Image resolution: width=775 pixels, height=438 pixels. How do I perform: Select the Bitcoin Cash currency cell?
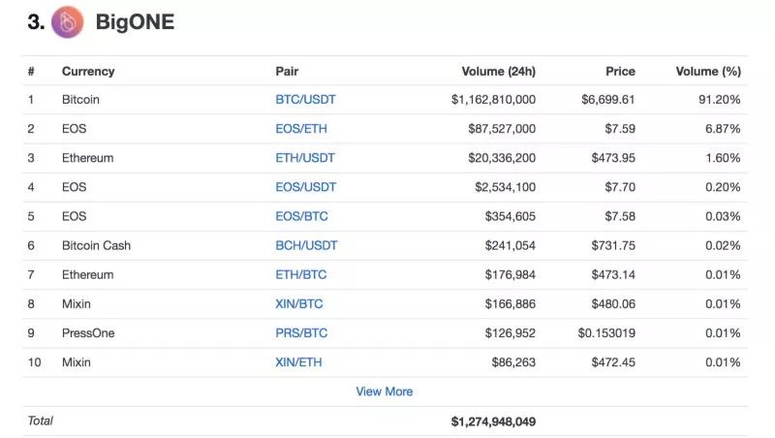pyautogui.click(x=96, y=245)
